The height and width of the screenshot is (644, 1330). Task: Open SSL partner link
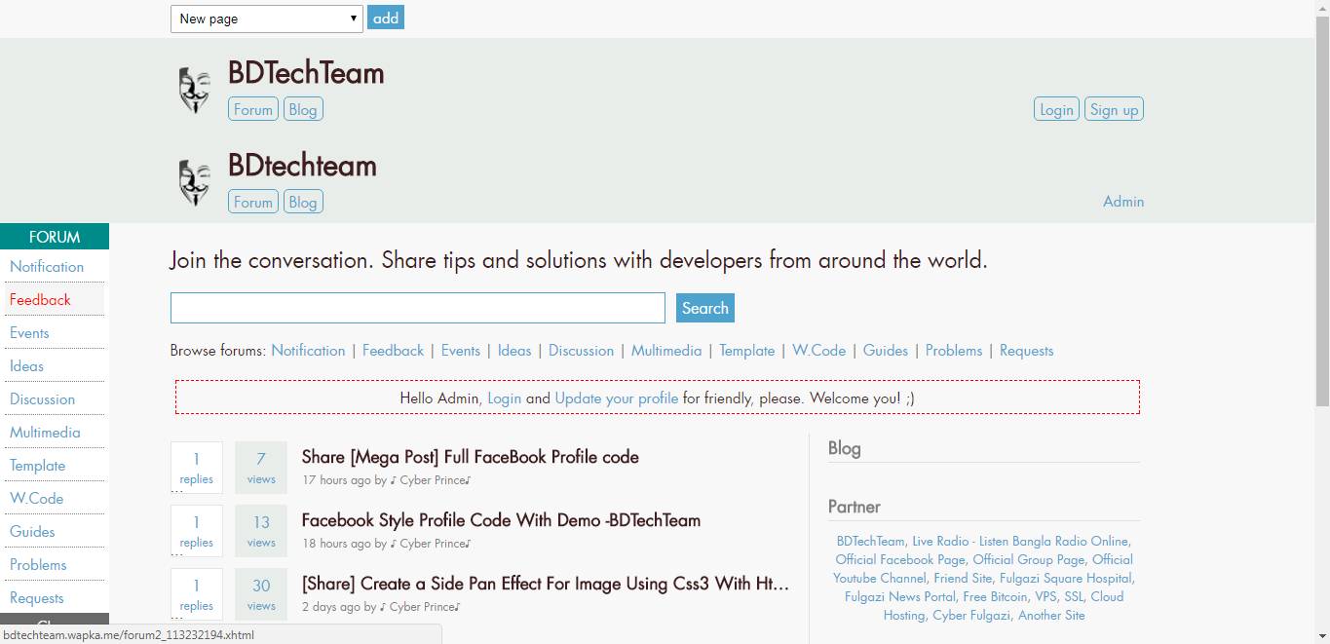click(1074, 596)
